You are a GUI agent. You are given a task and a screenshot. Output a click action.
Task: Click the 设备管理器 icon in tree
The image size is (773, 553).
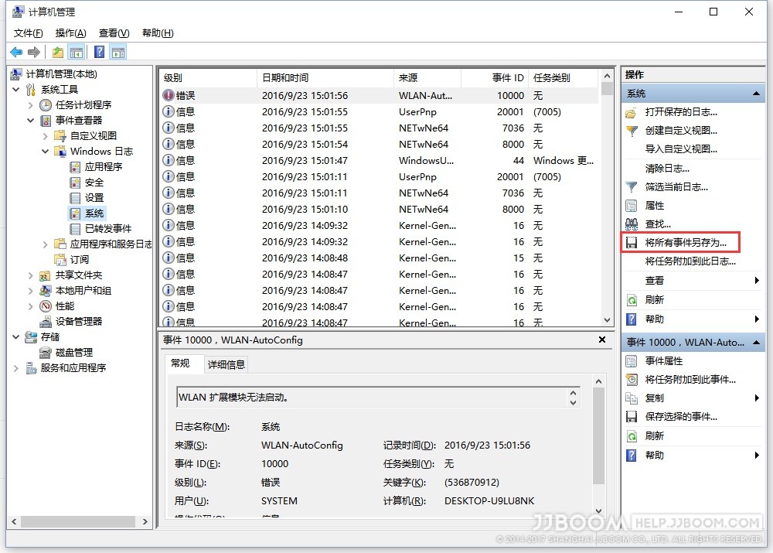click(46, 321)
